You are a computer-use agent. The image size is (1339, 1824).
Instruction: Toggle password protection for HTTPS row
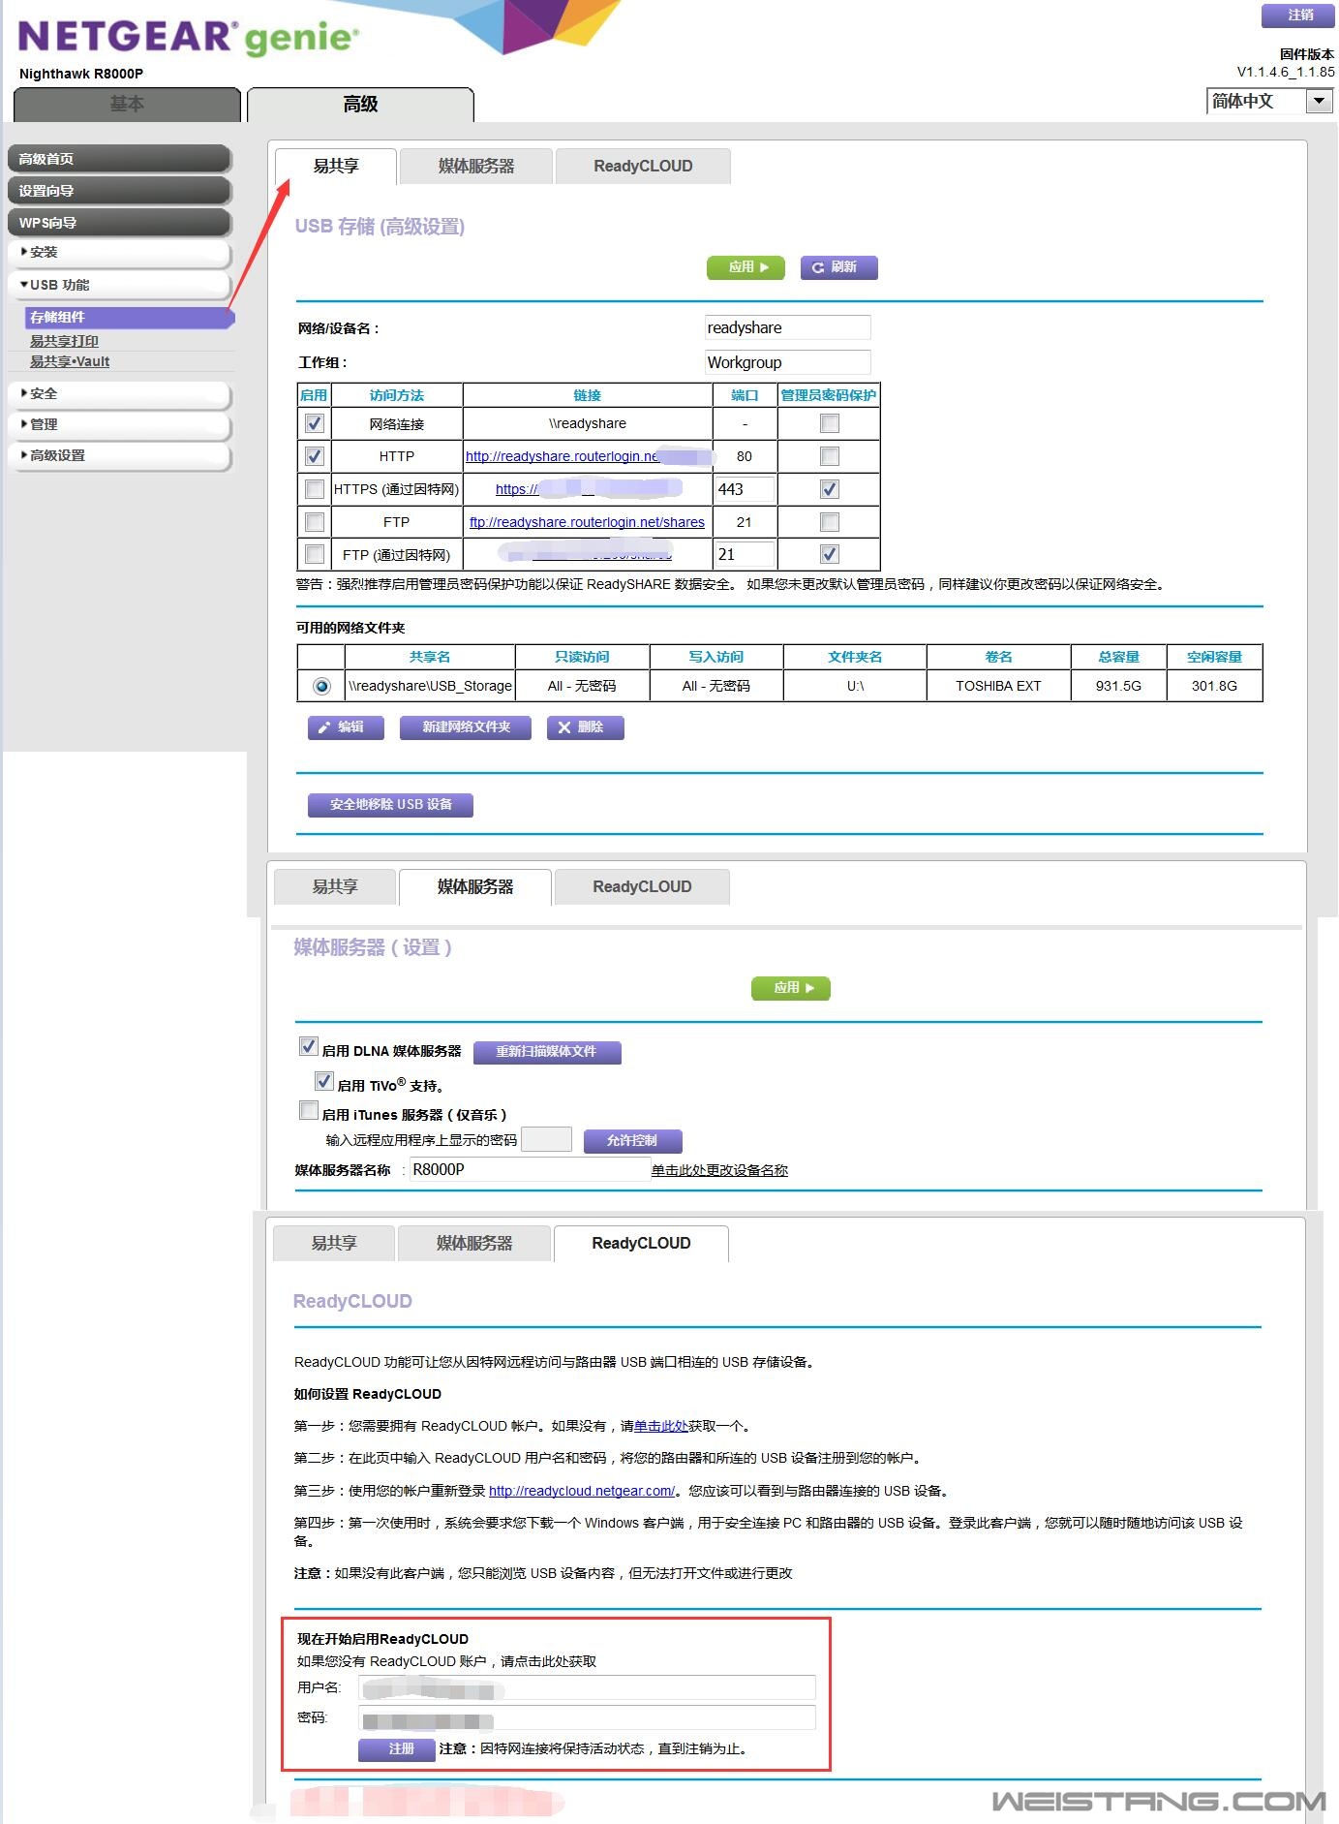[x=829, y=489]
